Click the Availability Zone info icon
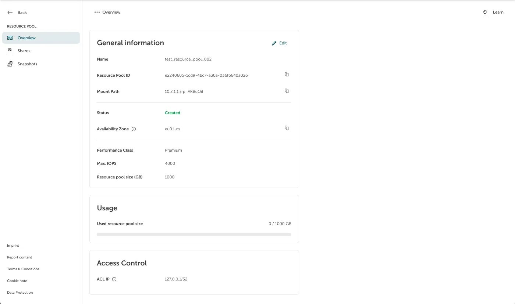Viewport: 515px width, 304px height. click(x=134, y=129)
